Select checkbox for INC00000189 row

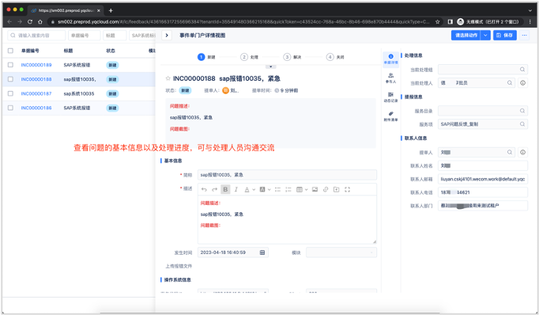click(10, 65)
